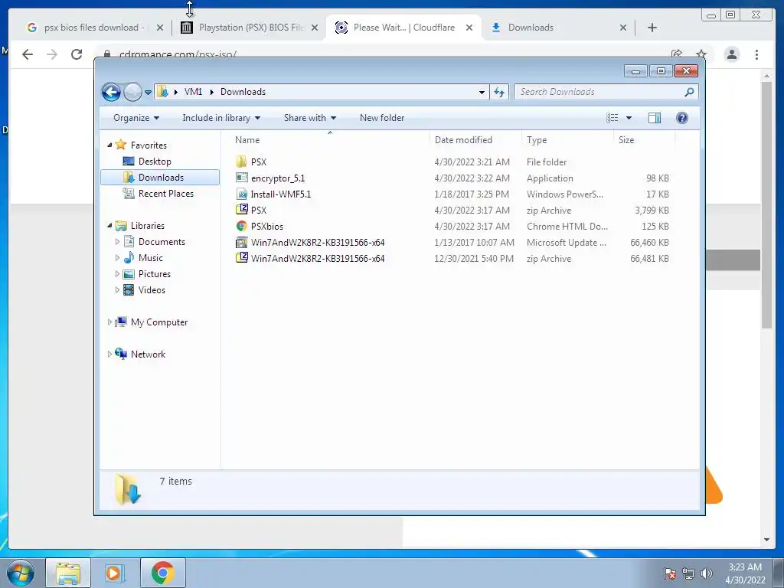Close the Please Wait Cloudflare tab
This screenshot has height=588, width=784.
[469, 28]
